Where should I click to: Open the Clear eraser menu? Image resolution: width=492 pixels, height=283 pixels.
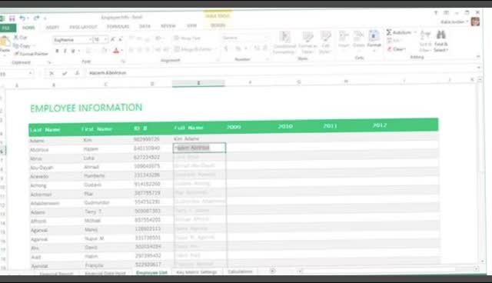(396, 49)
